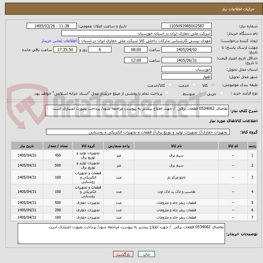263x263 pixels.
Task: Click the date 1405/04/31 in row 7
Action: [x=27, y=217]
